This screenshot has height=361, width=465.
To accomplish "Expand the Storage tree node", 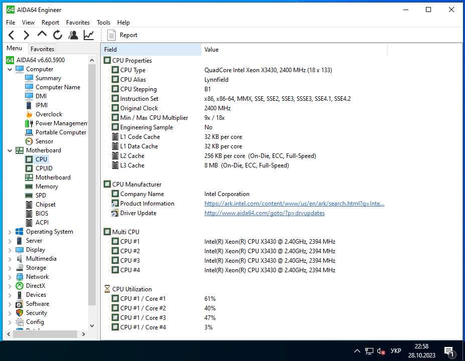I will (x=10, y=268).
